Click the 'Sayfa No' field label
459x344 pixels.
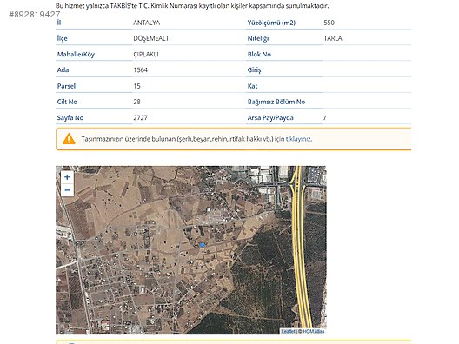point(70,117)
